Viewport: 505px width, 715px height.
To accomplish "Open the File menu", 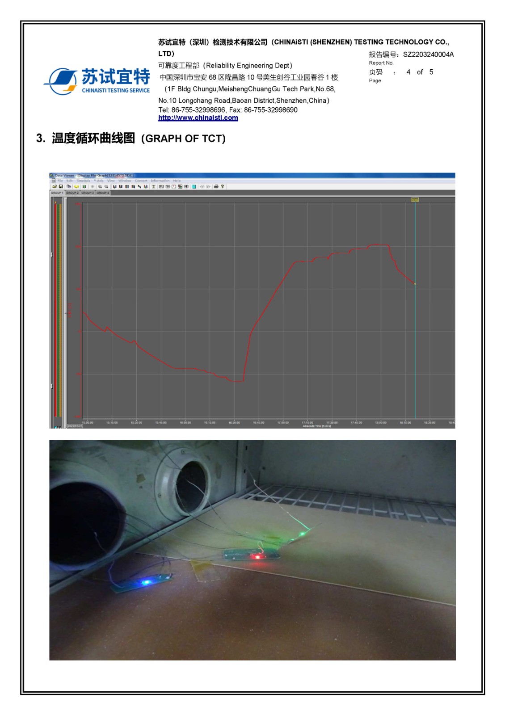I will tap(60, 181).
